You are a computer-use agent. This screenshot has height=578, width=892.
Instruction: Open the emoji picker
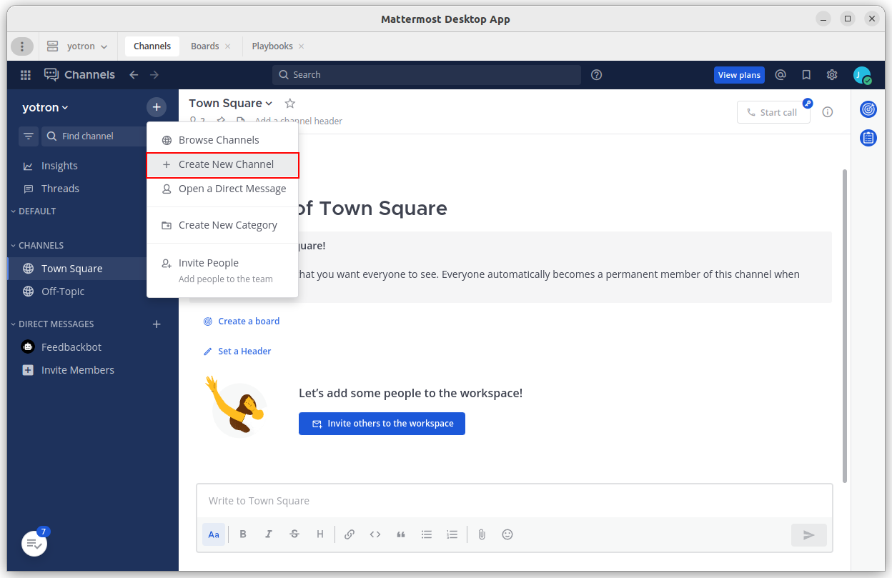point(507,534)
